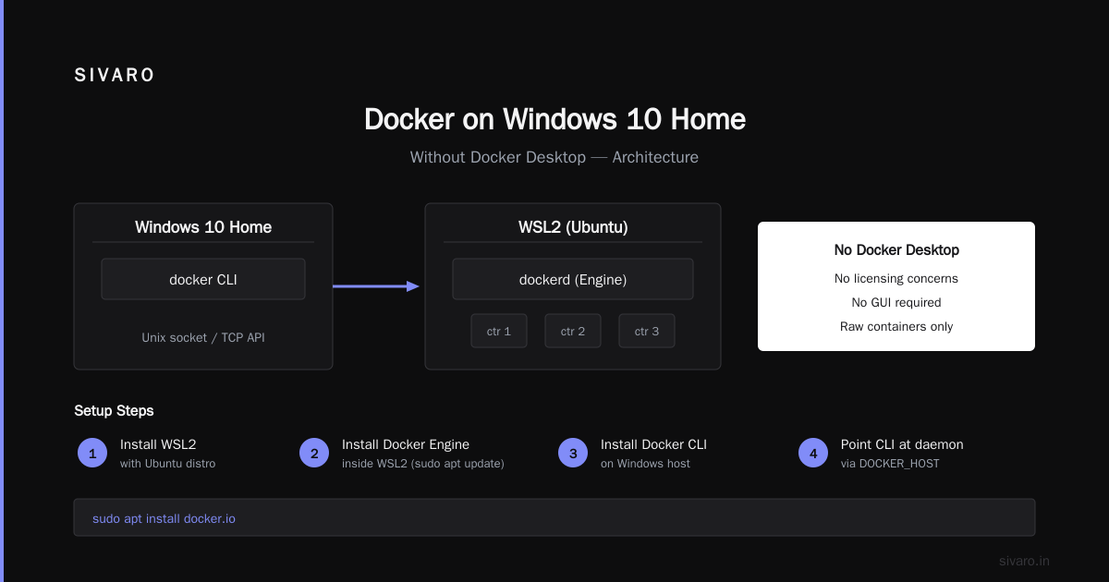1109x582 pixels.
Task: Select the docker CLI box
Action: click(203, 279)
